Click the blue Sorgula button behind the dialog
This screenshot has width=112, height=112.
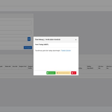click(28, 48)
